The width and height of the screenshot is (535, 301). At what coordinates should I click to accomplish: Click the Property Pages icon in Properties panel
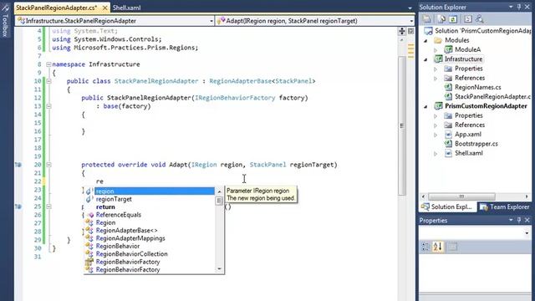(452, 247)
